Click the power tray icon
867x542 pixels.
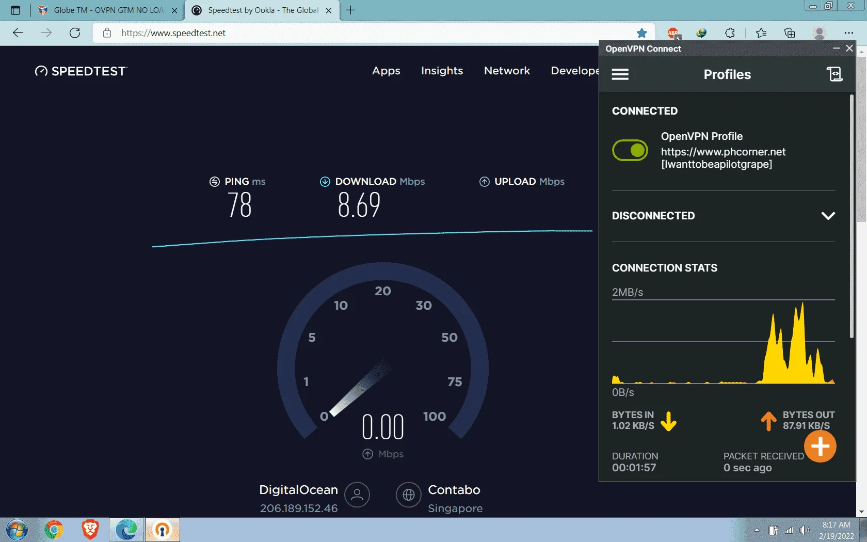[773, 530]
